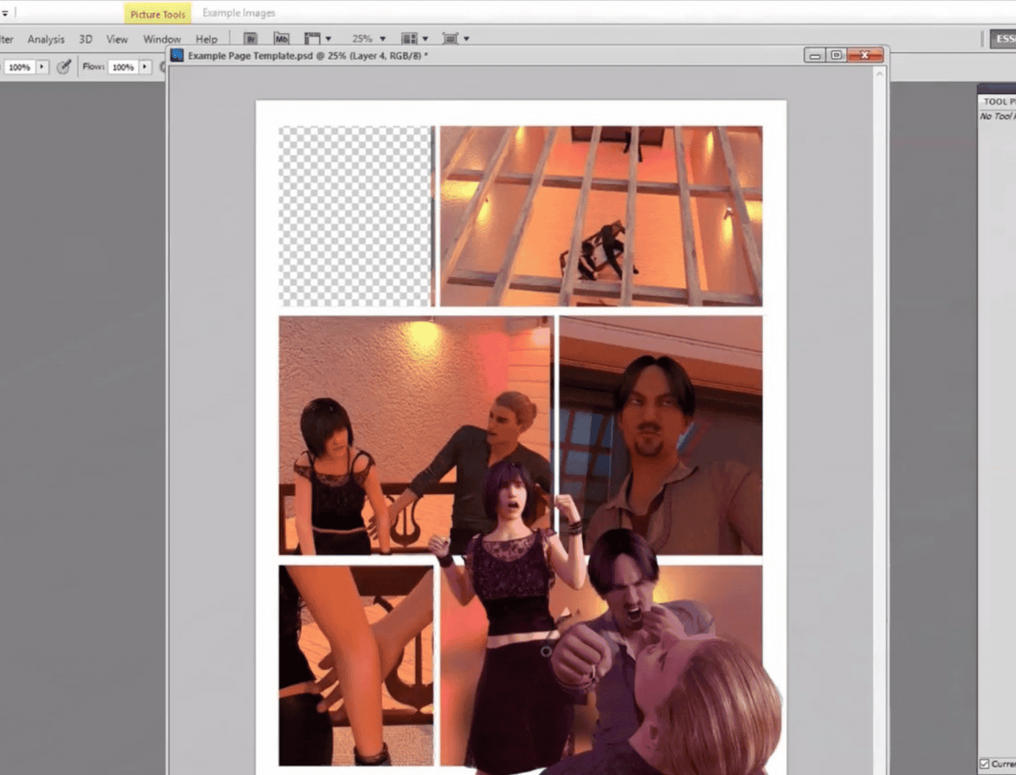Switch to the Picture Tools tab

click(x=157, y=13)
